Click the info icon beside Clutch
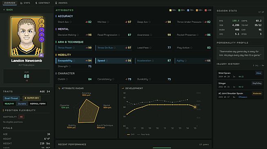Viewport: 267px width, 149px height. (67, 79)
